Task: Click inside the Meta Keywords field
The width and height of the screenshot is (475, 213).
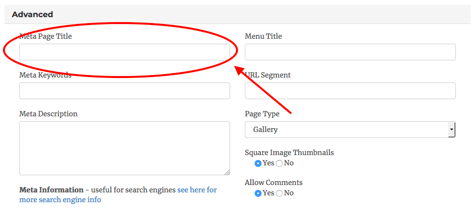Action: [124, 91]
